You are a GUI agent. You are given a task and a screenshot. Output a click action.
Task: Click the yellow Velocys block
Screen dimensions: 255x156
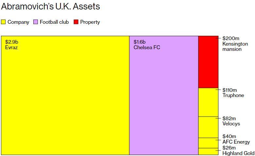click(x=208, y=127)
